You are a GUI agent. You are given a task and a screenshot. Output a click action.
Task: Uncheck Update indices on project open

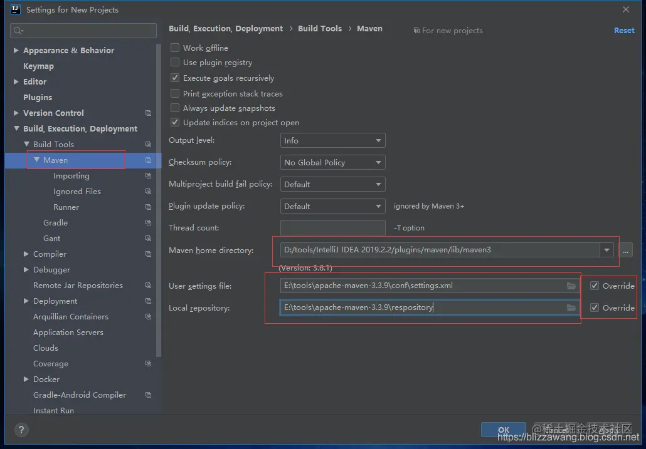coord(175,122)
